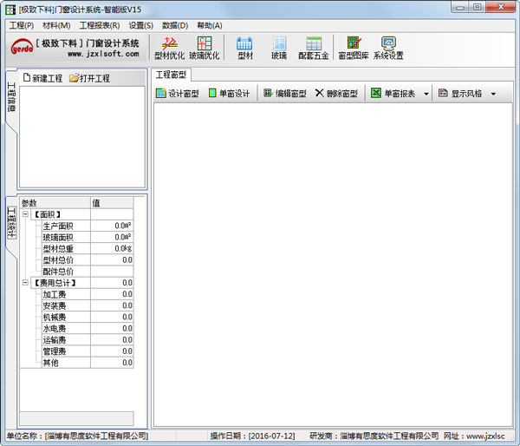Click the empty box below the statistics table
520x446 pixels.
pos(77,418)
